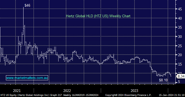
Task: Click the 25 price axis label
Action: [180, 46]
